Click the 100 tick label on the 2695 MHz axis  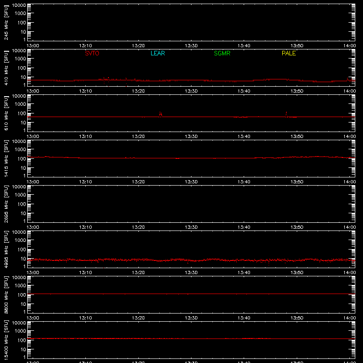pos(22,204)
